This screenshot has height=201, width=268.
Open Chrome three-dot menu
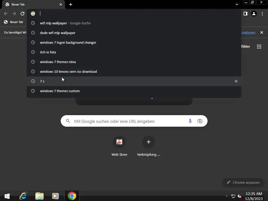coord(262,14)
